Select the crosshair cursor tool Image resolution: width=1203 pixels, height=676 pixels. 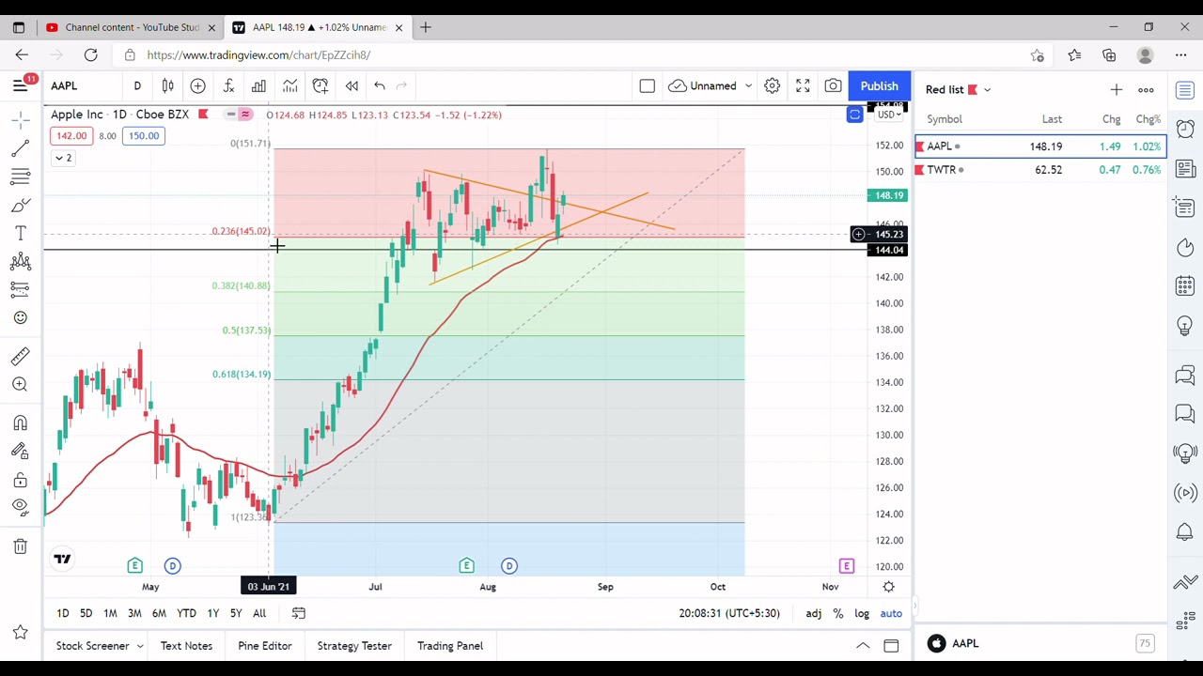tap(20, 120)
